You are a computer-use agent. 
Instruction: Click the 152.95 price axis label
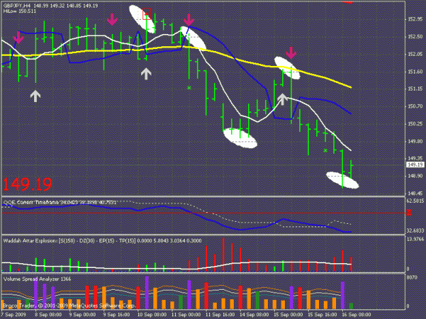[415, 19]
